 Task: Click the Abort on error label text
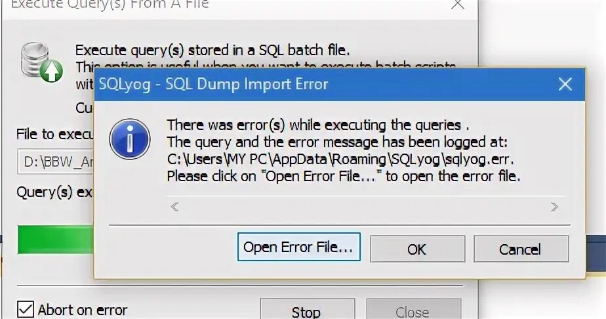pyautogui.click(x=83, y=310)
